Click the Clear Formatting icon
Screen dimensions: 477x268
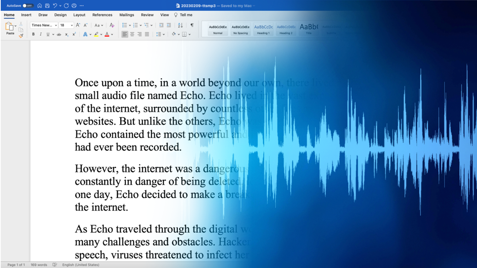point(112,25)
